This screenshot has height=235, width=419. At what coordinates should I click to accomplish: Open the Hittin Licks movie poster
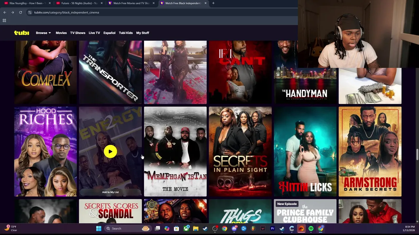click(x=305, y=151)
